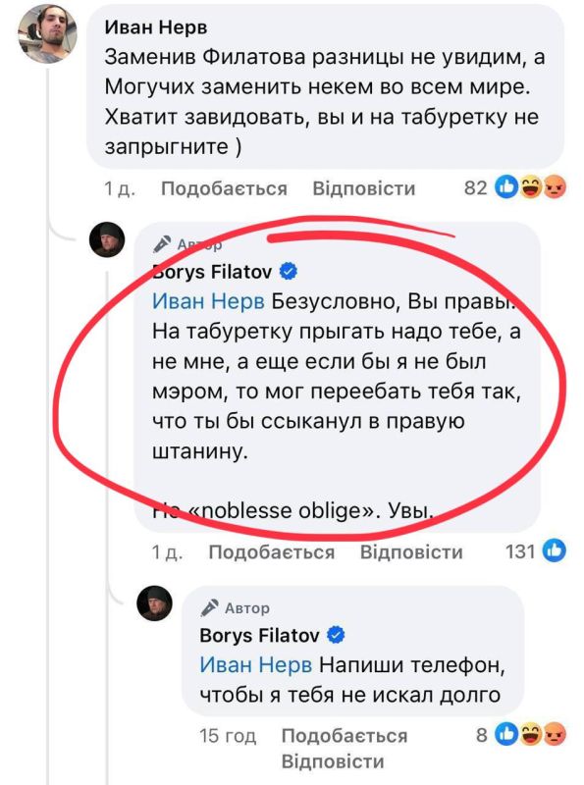Click the laughing emoji on the bottom comment's reactions
The width and height of the screenshot is (584, 785).
pos(531,733)
